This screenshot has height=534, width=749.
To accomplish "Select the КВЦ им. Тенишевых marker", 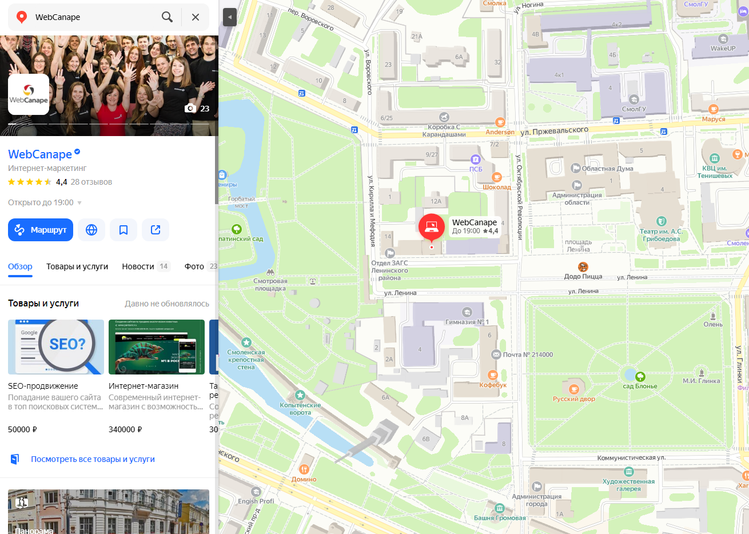I will [715, 158].
